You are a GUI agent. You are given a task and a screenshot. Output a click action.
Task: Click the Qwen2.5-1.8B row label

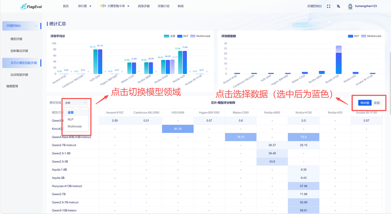coord(61,153)
